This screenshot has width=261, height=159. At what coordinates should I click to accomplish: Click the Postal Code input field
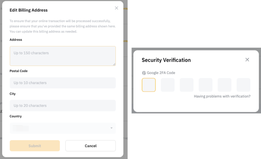63,83
